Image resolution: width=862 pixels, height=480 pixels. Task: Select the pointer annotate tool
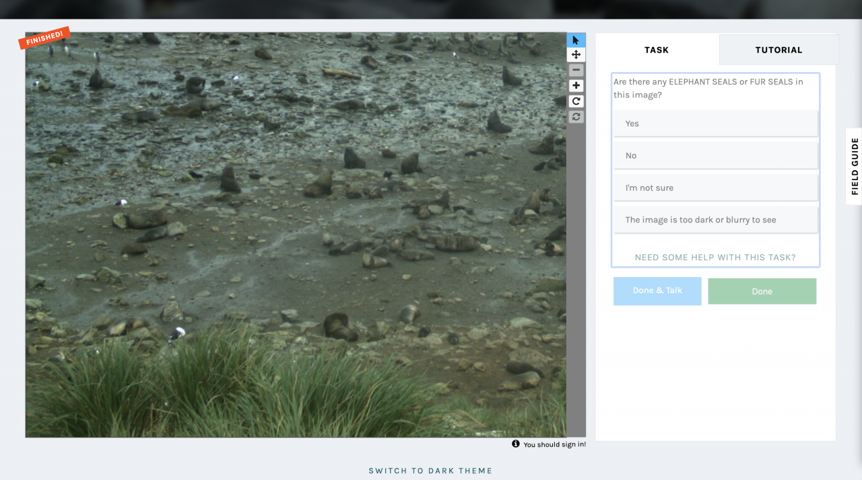pyautogui.click(x=576, y=40)
